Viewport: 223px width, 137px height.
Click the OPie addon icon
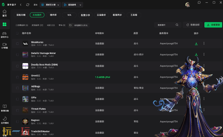pos(25,99)
